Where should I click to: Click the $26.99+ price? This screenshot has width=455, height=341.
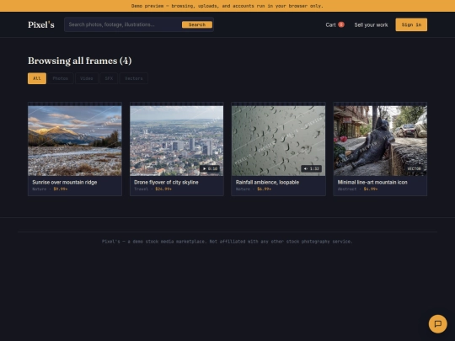pyautogui.click(x=163, y=189)
